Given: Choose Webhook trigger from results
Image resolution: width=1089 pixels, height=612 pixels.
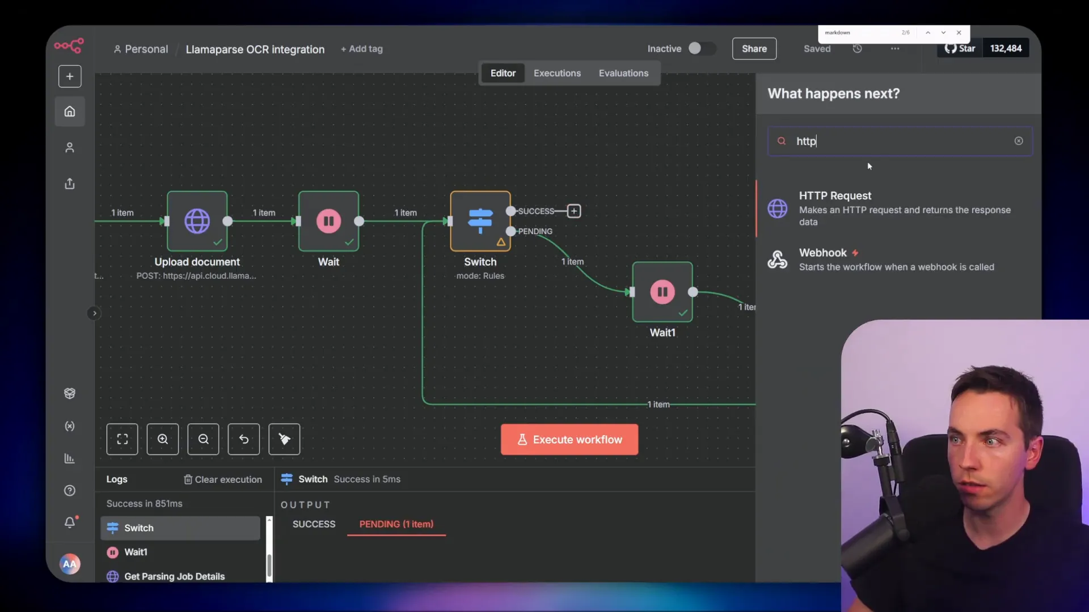Looking at the screenshot, I should [x=898, y=260].
